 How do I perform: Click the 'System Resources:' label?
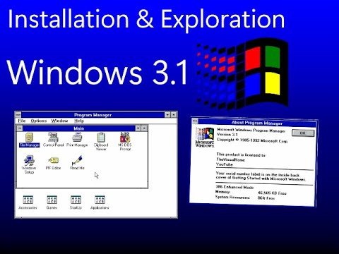click(x=232, y=197)
